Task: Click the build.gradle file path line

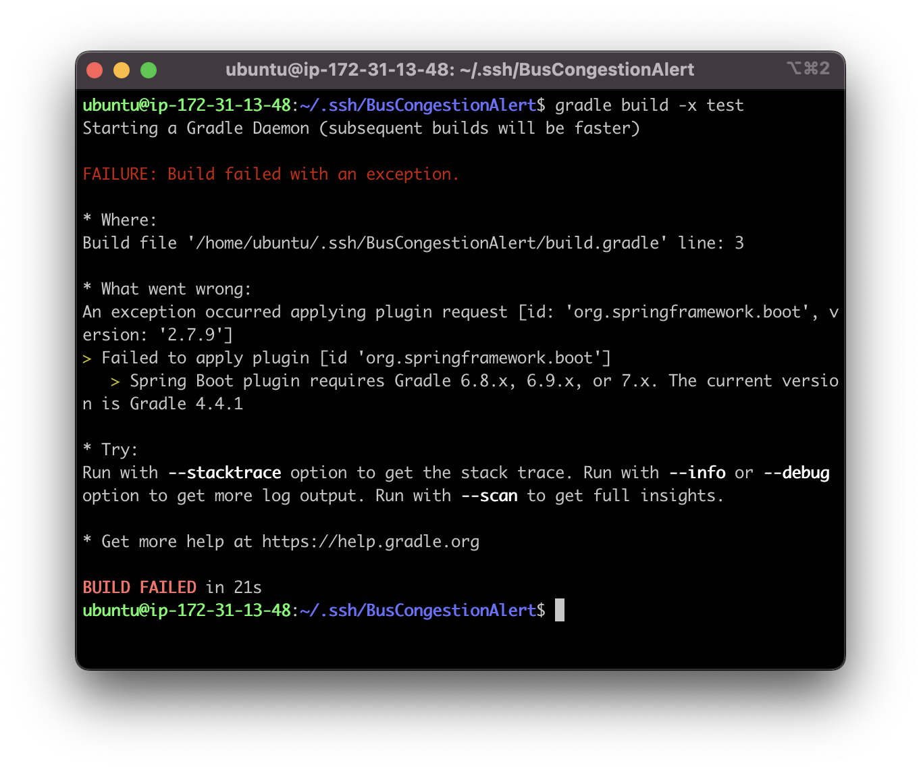Action: (413, 243)
